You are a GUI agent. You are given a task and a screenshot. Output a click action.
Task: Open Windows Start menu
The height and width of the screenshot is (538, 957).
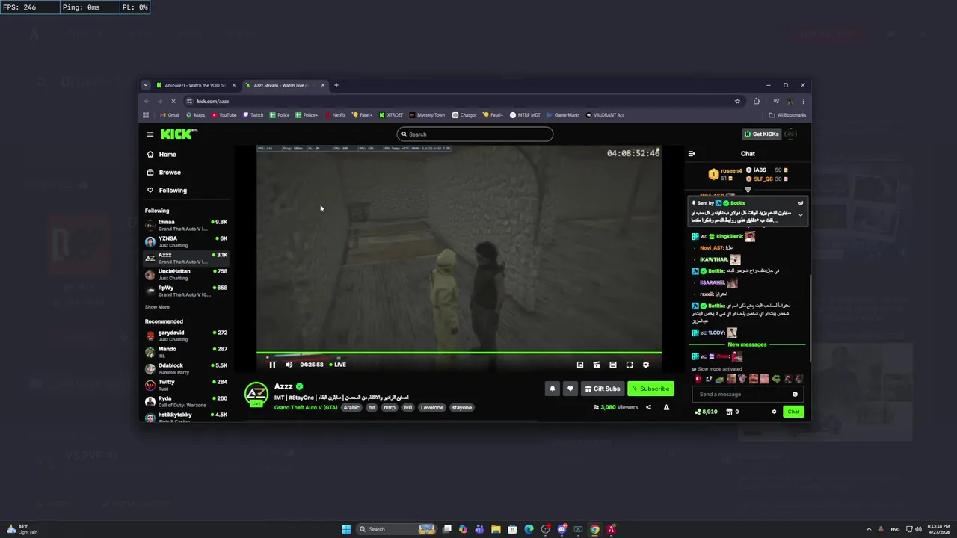[x=346, y=529]
